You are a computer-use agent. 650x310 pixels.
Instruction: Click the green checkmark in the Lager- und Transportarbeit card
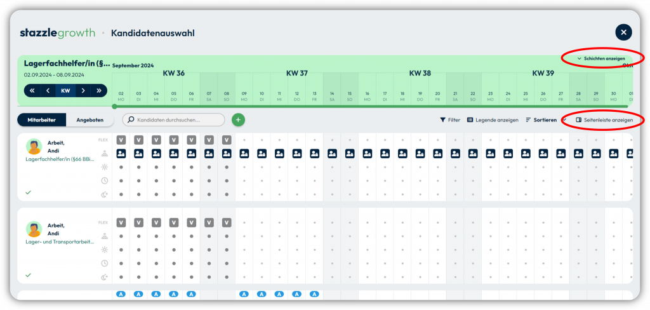tap(28, 274)
